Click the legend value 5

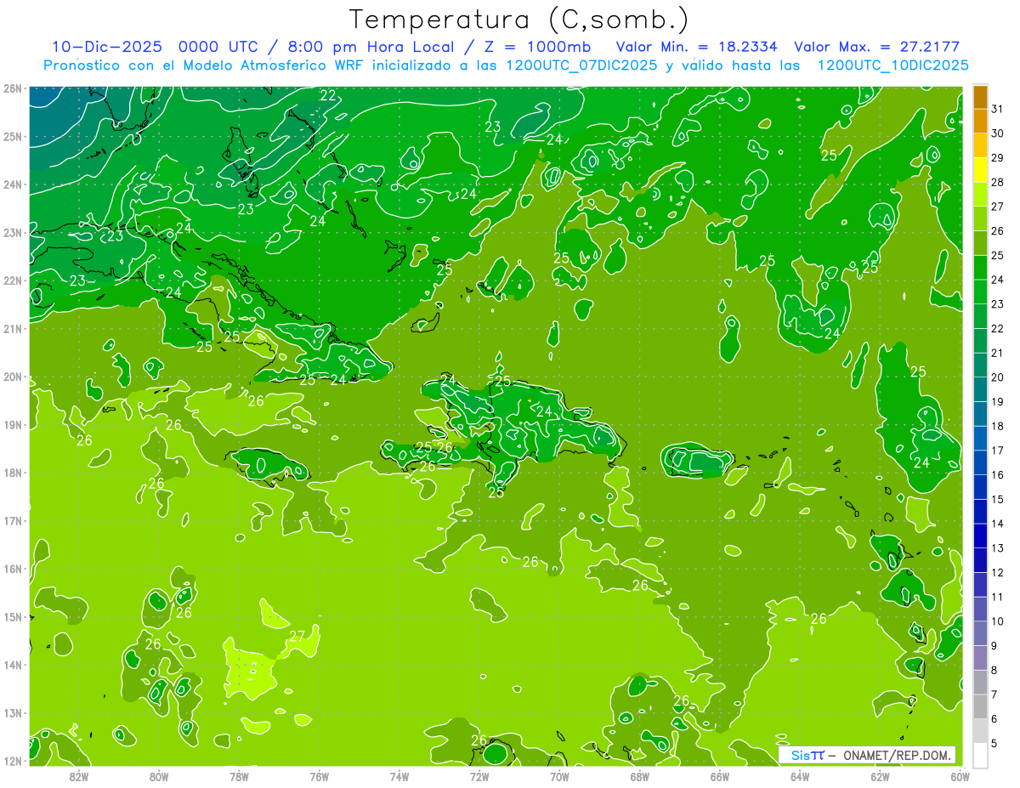pyautogui.click(x=994, y=743)
